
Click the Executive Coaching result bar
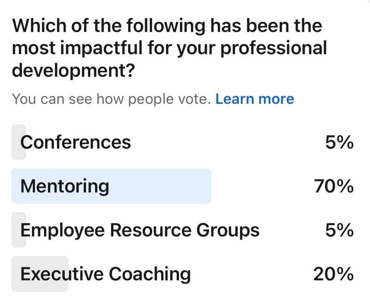click(x=40, y=274)
